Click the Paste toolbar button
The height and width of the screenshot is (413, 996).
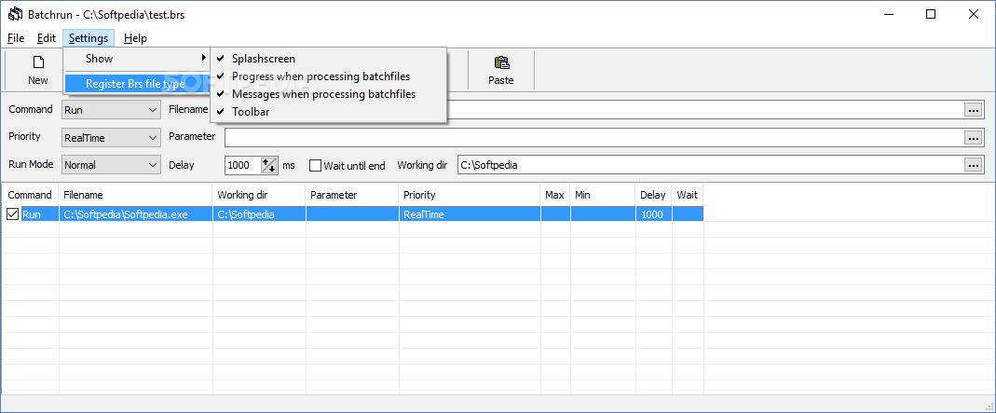501,71
